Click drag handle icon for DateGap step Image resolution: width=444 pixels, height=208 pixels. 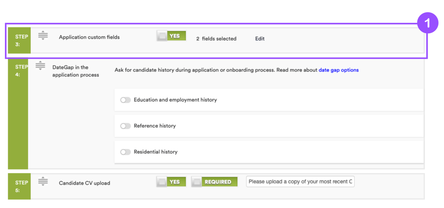(40, 66)
